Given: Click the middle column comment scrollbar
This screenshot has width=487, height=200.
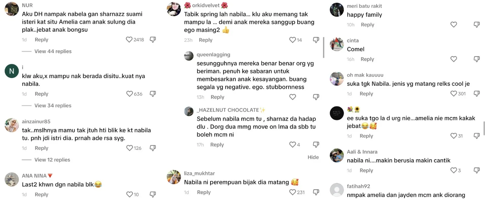Looking at the screenshot, I should coord(324,47).
